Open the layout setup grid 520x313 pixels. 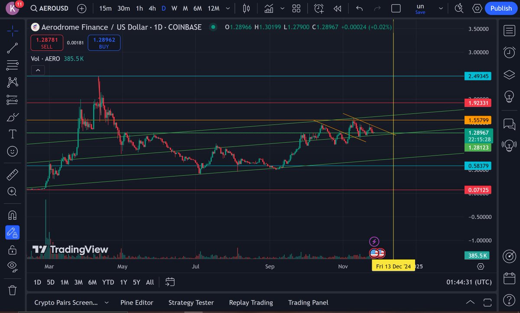[x=296, y=8]
